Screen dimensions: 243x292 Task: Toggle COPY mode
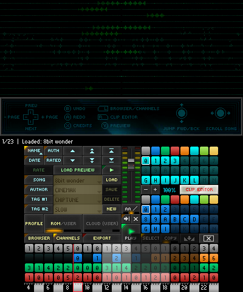[170, 238]
